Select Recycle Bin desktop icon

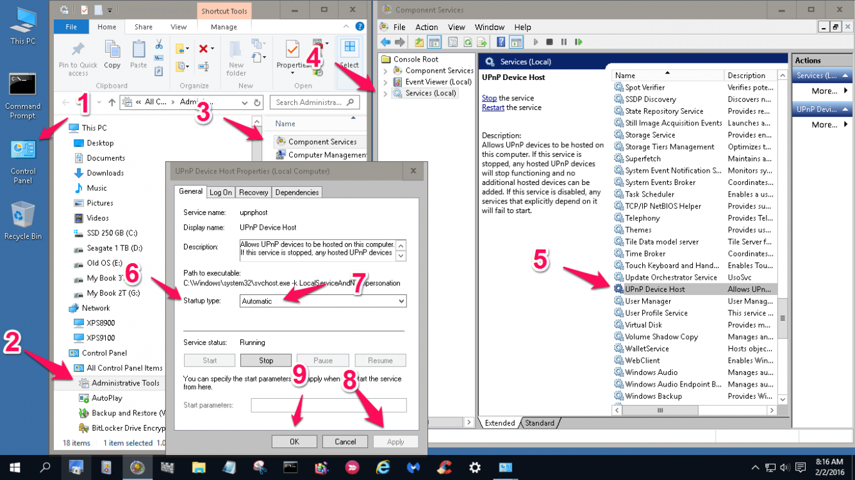23,221
